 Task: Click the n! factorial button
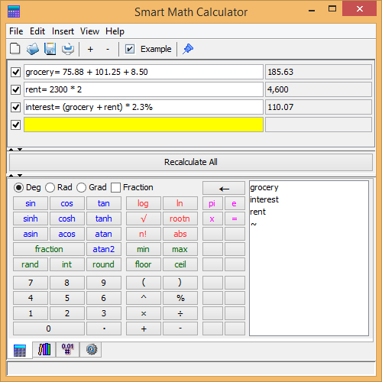pyautogui.click(x=144, y=234)
